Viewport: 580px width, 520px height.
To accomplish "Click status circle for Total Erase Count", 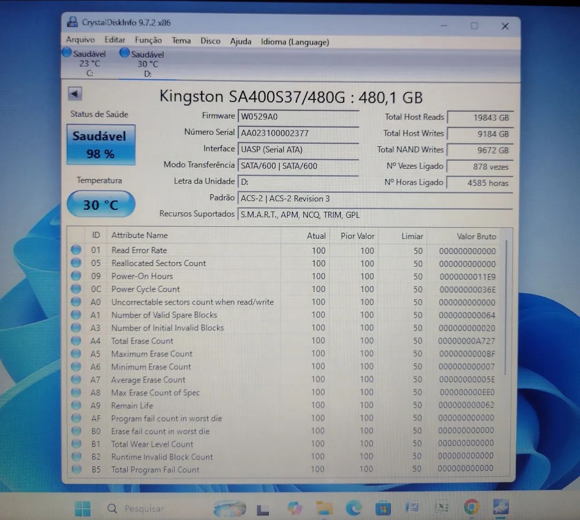I will coord(76,340).
